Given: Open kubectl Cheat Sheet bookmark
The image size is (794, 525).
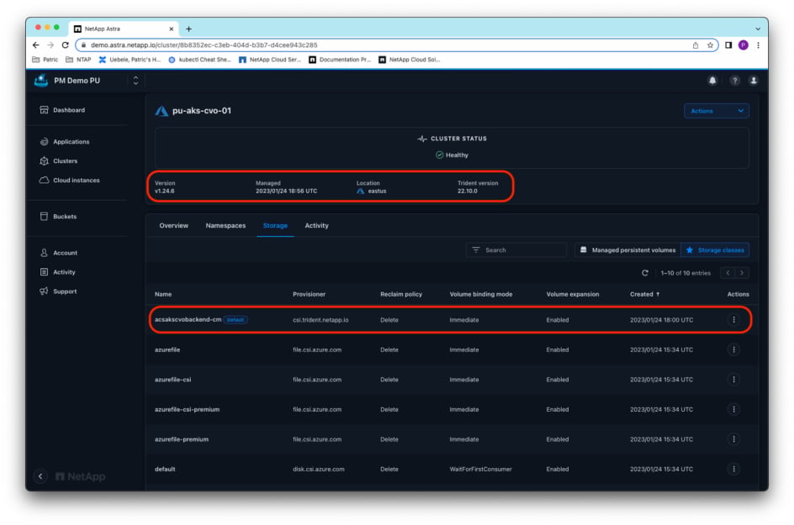Looking at the screenshot, I should [199, 60].
